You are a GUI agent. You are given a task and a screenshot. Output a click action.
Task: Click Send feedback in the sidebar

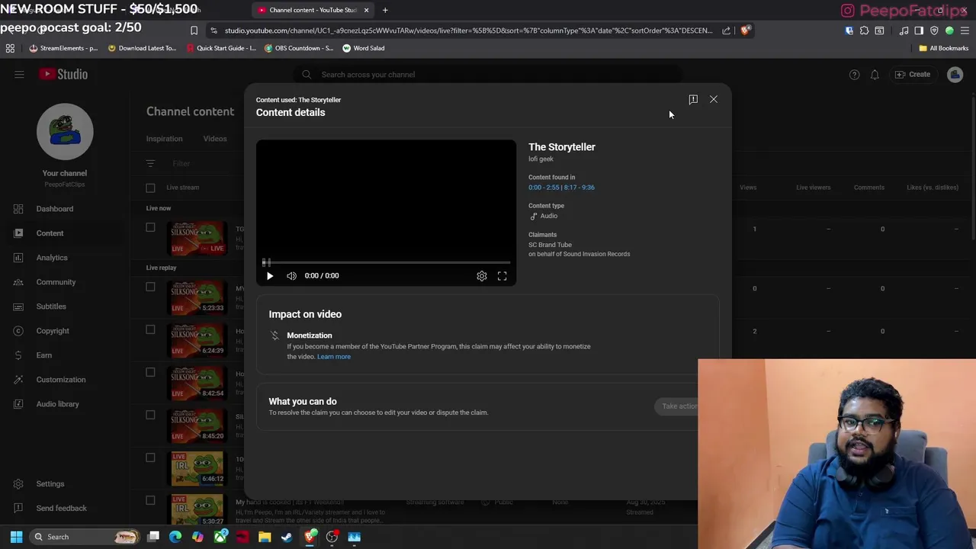[61, 509]
